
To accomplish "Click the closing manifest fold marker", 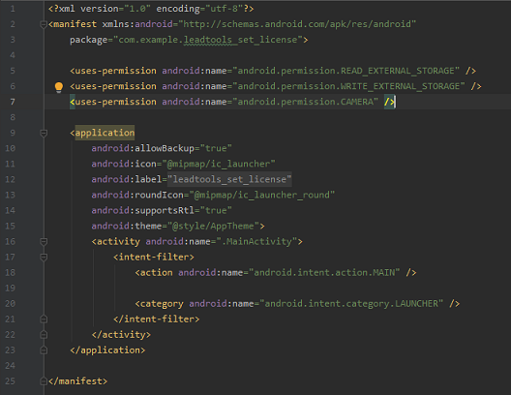I will (x=44, y=381).
